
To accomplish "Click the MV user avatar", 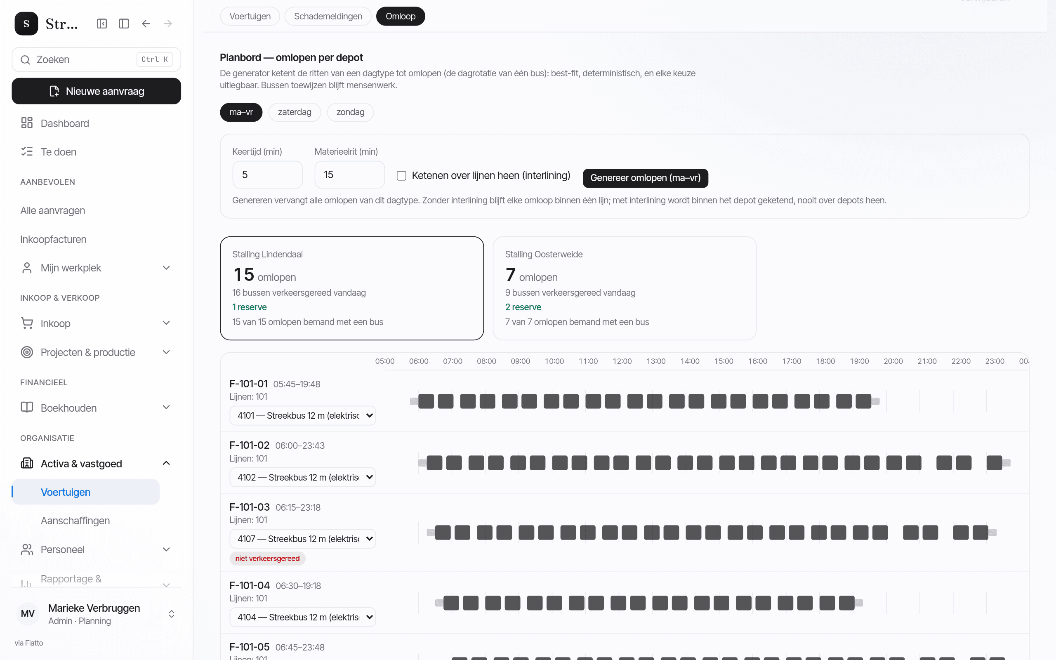I will [x=28, y=614].
